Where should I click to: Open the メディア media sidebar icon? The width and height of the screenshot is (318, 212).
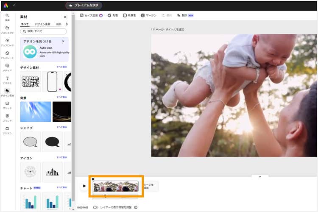click(x=7, y=67)
